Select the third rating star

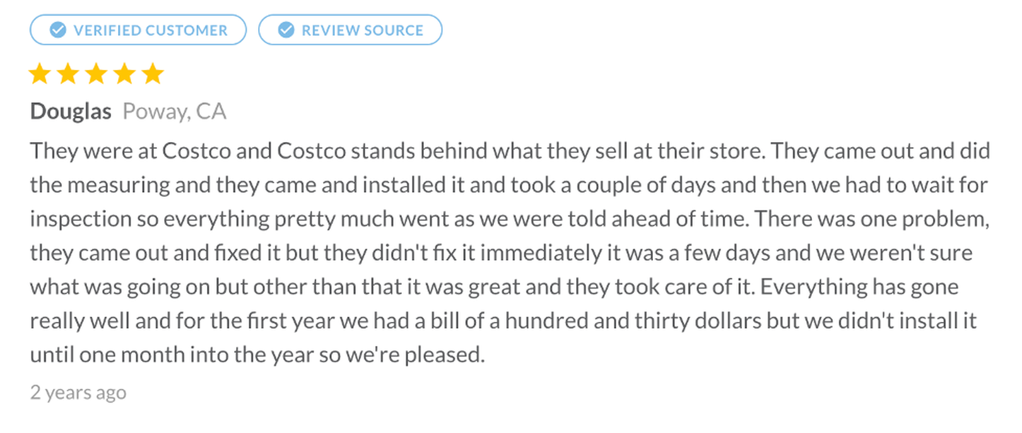click(97, 74)
